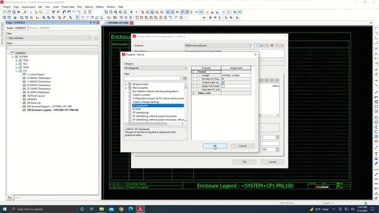This screenshot has height=213, width=379.
Task: Click the green tree icon in second toolbar row
Action: point(15,18)
